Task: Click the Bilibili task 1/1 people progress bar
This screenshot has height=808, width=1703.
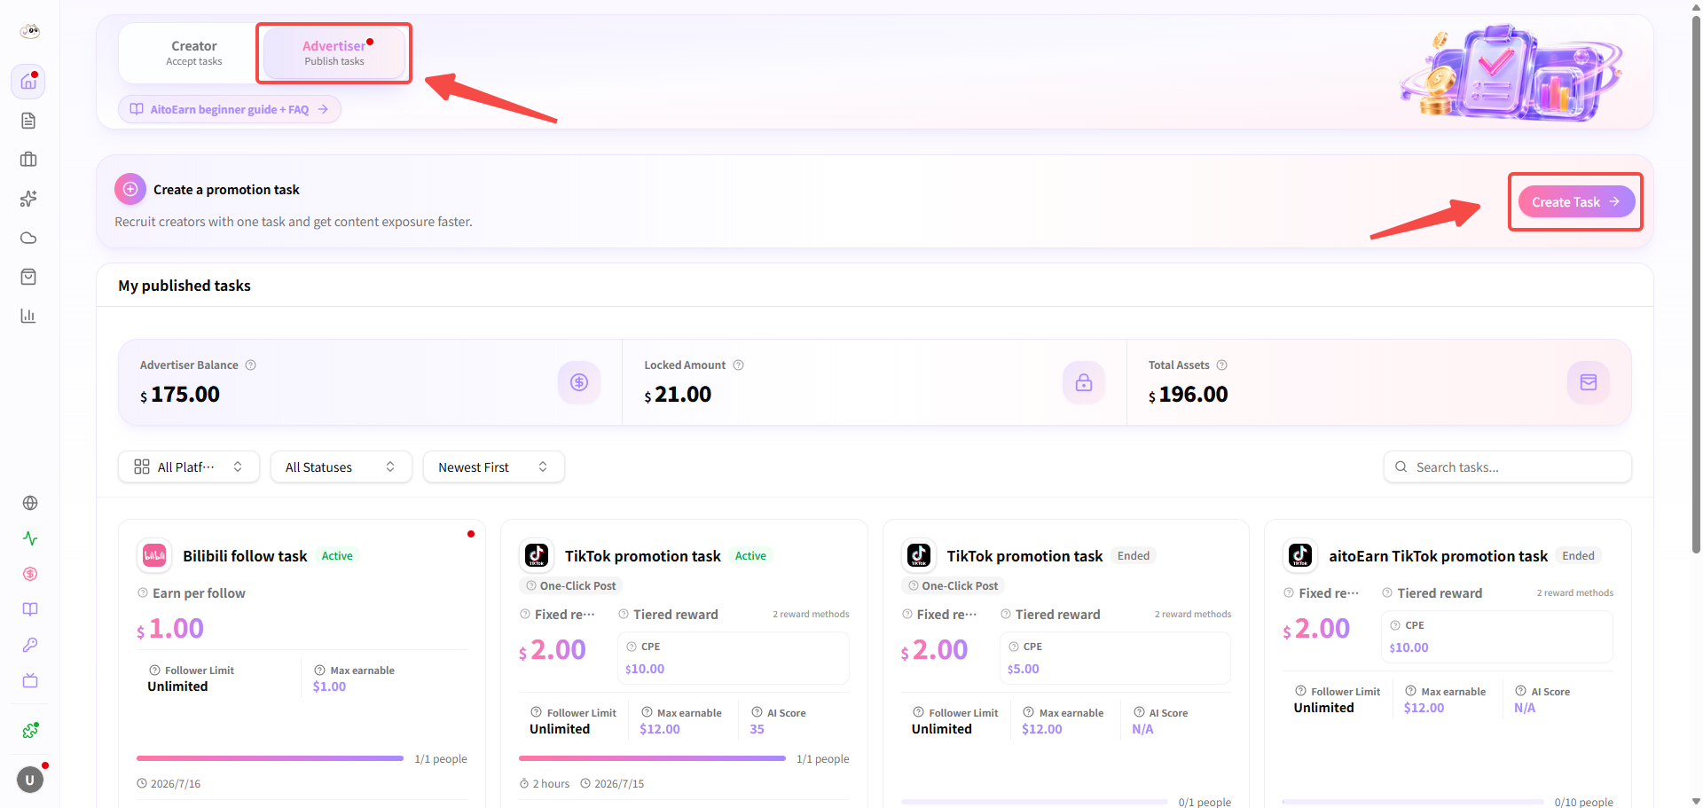Action: coord(270,758)
